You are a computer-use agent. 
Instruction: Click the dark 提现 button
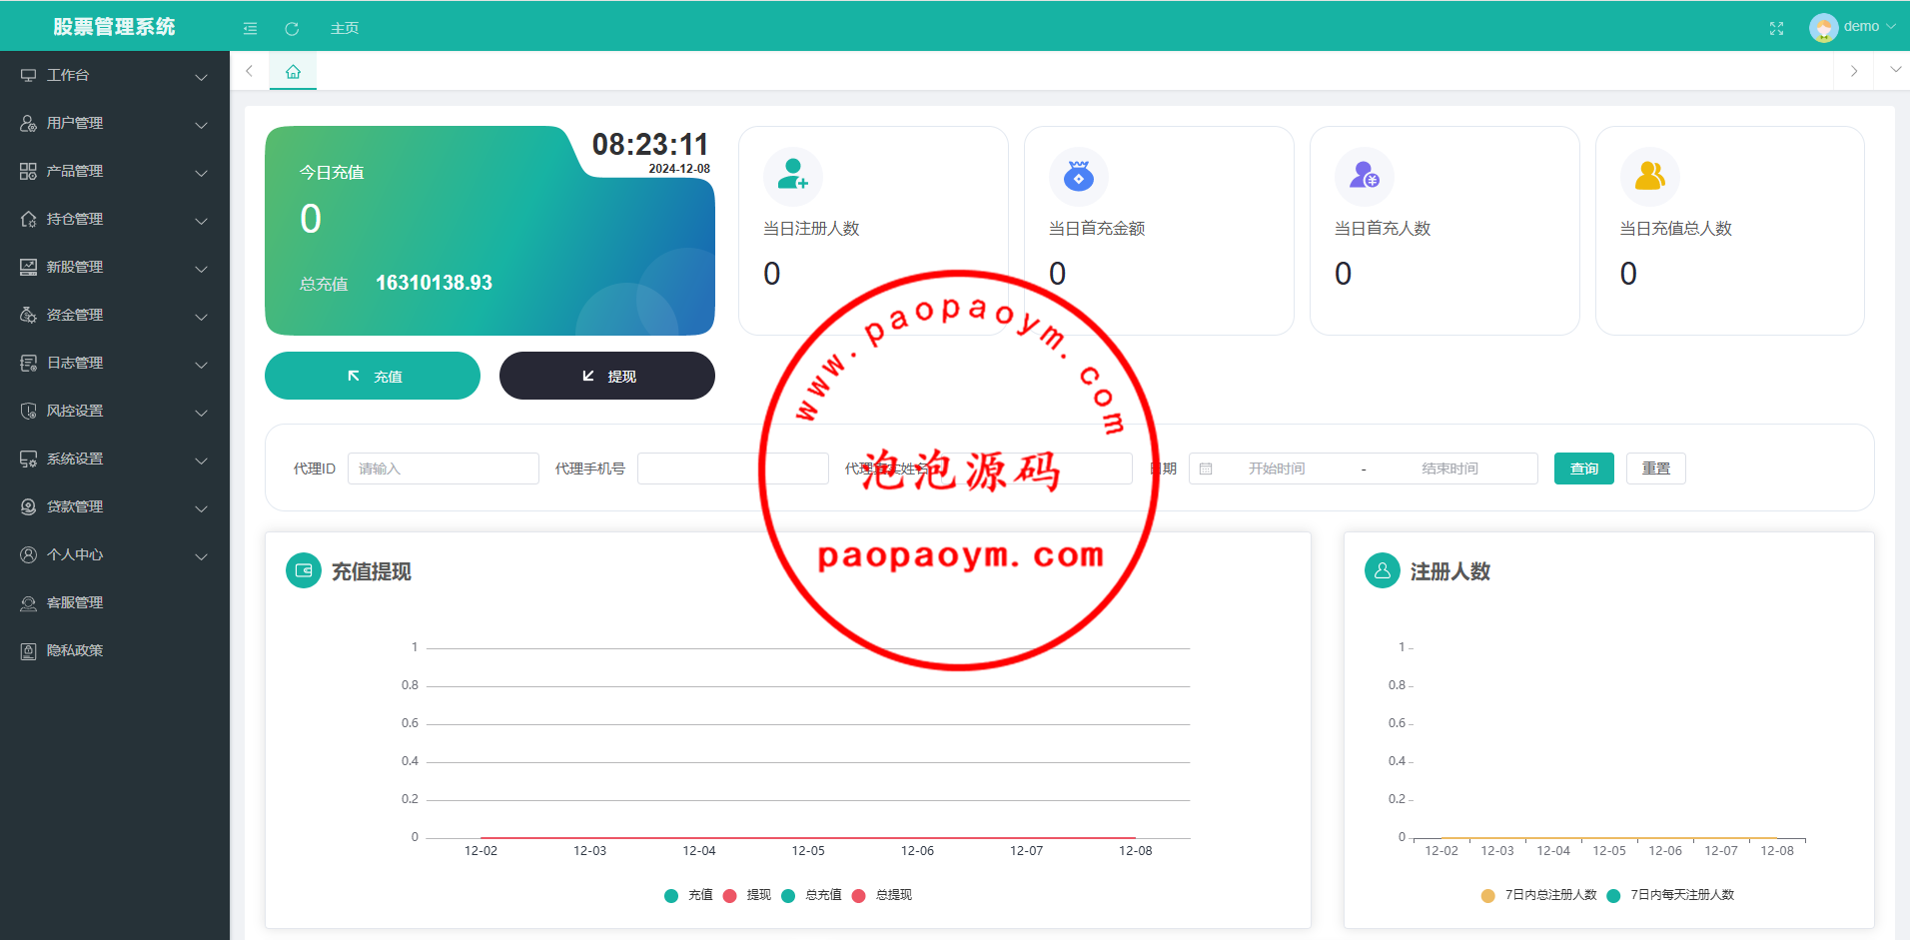(x=607, y=376)
